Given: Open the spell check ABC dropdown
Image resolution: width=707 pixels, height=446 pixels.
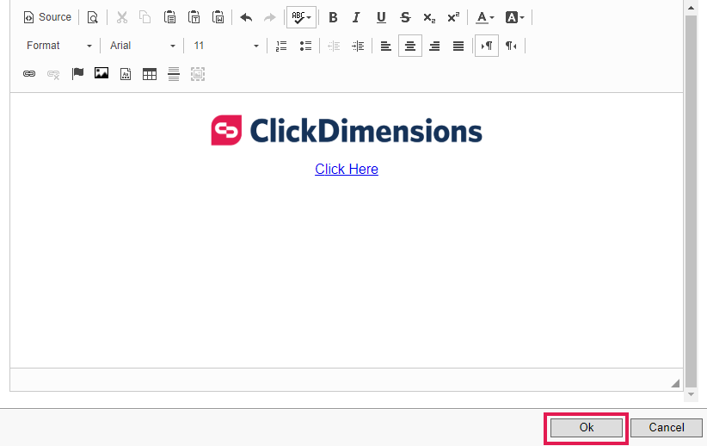Looking at the screenshot, I should (x=301, y=17).
